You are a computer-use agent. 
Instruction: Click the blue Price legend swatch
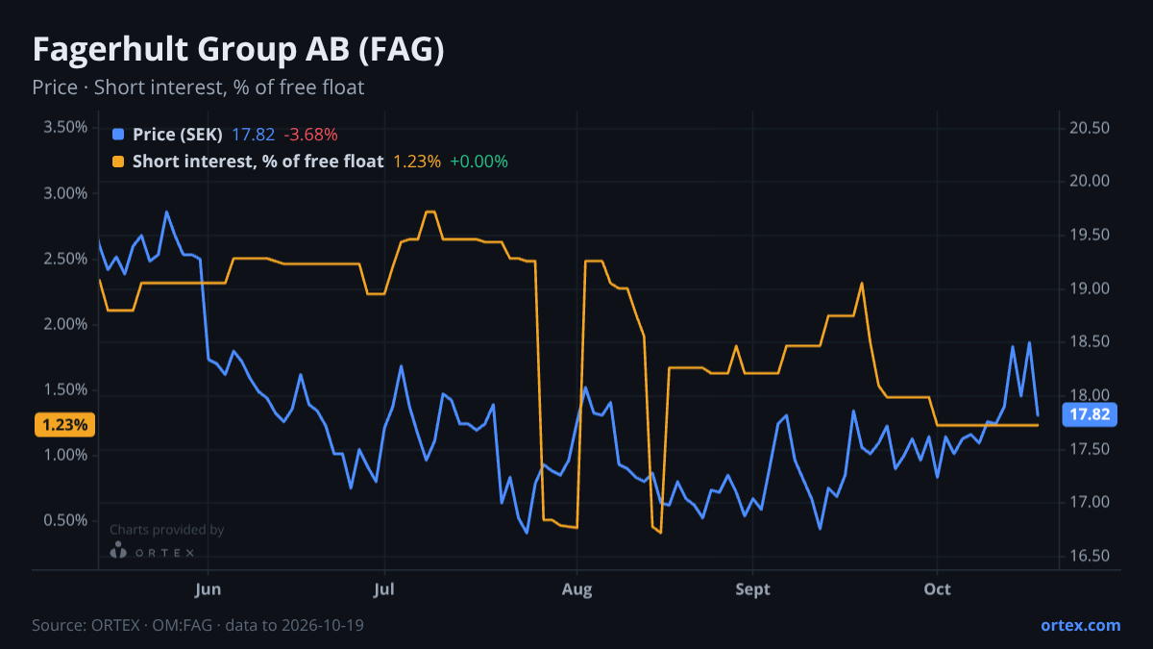tap(118, 135)
